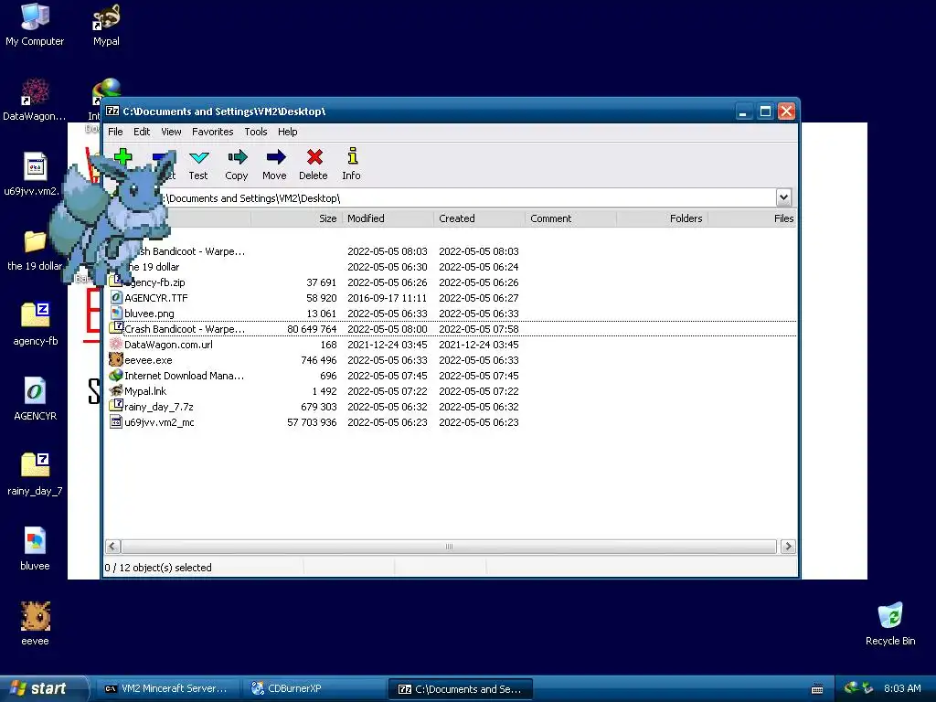Click the 57 703 936 size value
Viewport: 936px width, 702px height.
313,422
